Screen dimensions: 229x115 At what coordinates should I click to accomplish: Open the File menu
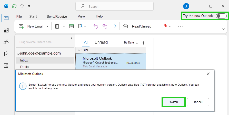[x=19, y=16]
